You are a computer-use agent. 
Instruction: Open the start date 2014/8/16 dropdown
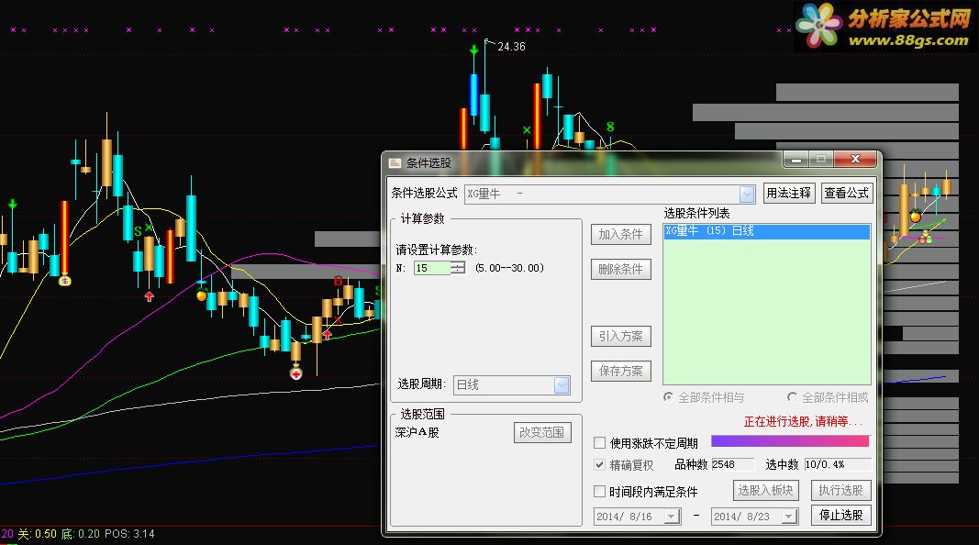click(672, 517)
